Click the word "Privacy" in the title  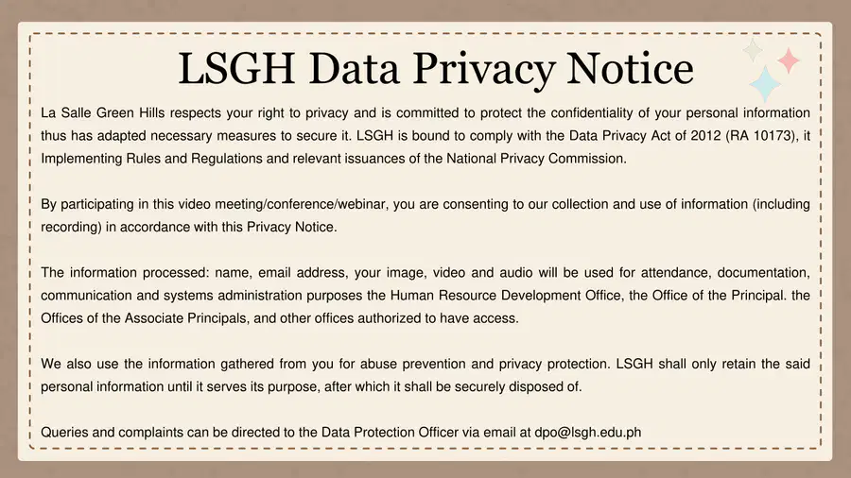[484, 69]
